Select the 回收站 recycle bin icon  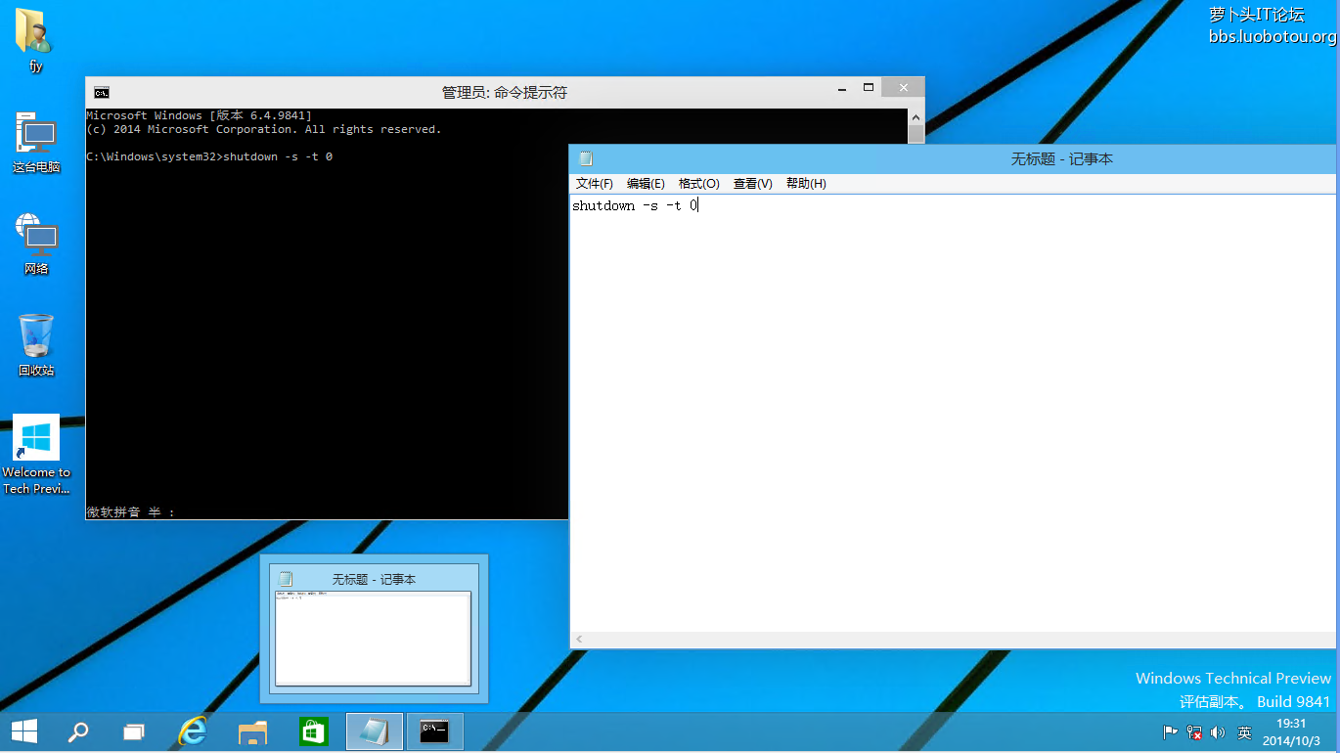[x=36, y=345]
